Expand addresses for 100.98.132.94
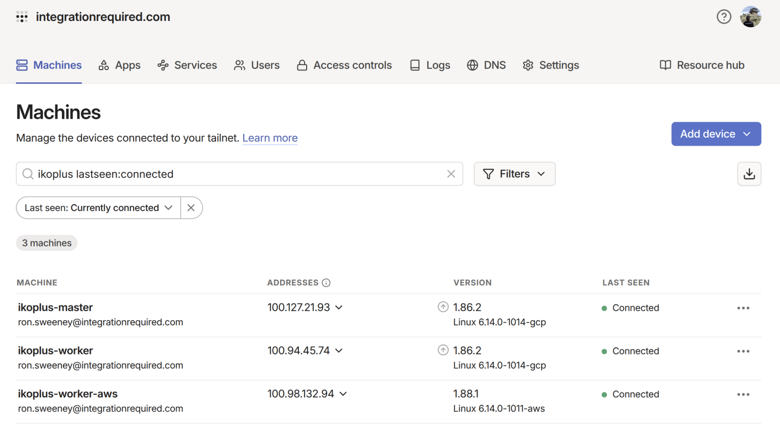Image resolution: width=780 pixels, height=430 pixels. [343, 394]
